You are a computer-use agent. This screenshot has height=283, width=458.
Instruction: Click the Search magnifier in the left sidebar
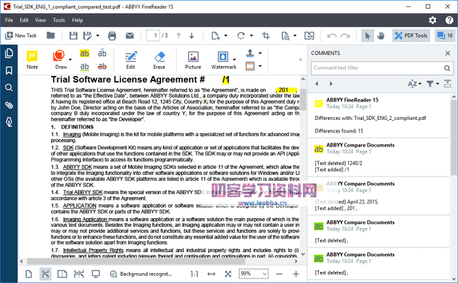pyautogui.click(x=9, y=88)
